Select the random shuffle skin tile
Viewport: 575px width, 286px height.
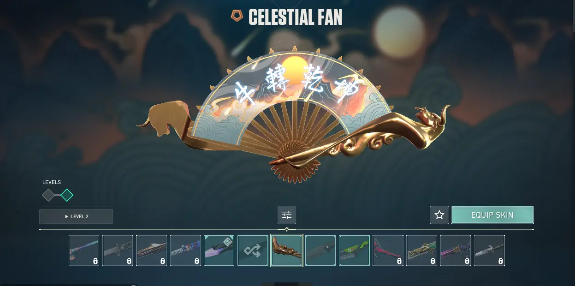[253, 250]
